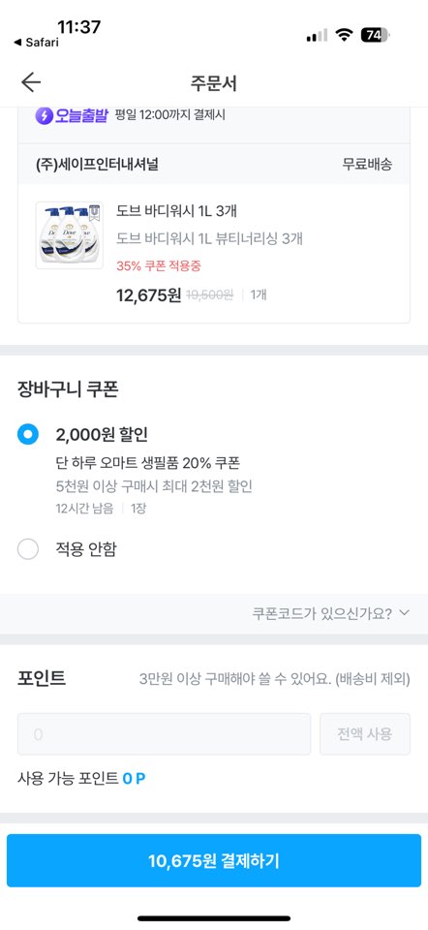Tap the Wi-Fi status icon
Screen dimensions: 428x930
coord(344,36)
